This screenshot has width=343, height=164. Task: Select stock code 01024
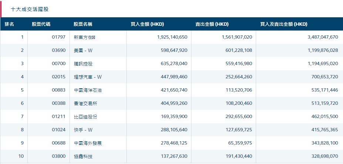(x=59, y=130)
